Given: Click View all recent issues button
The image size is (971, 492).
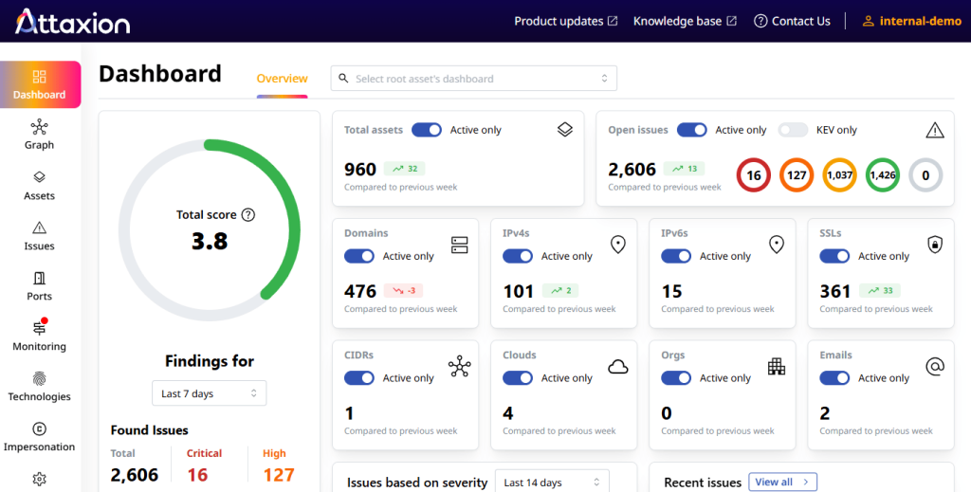Looking at the screenshot, I should point(782,483).
